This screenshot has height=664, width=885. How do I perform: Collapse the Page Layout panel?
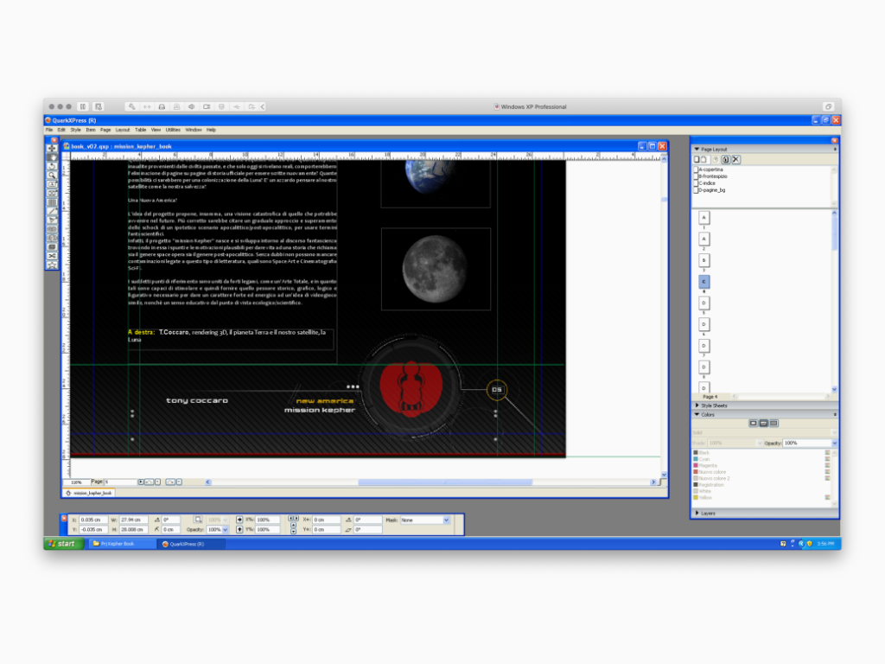(x=697, y=149)
